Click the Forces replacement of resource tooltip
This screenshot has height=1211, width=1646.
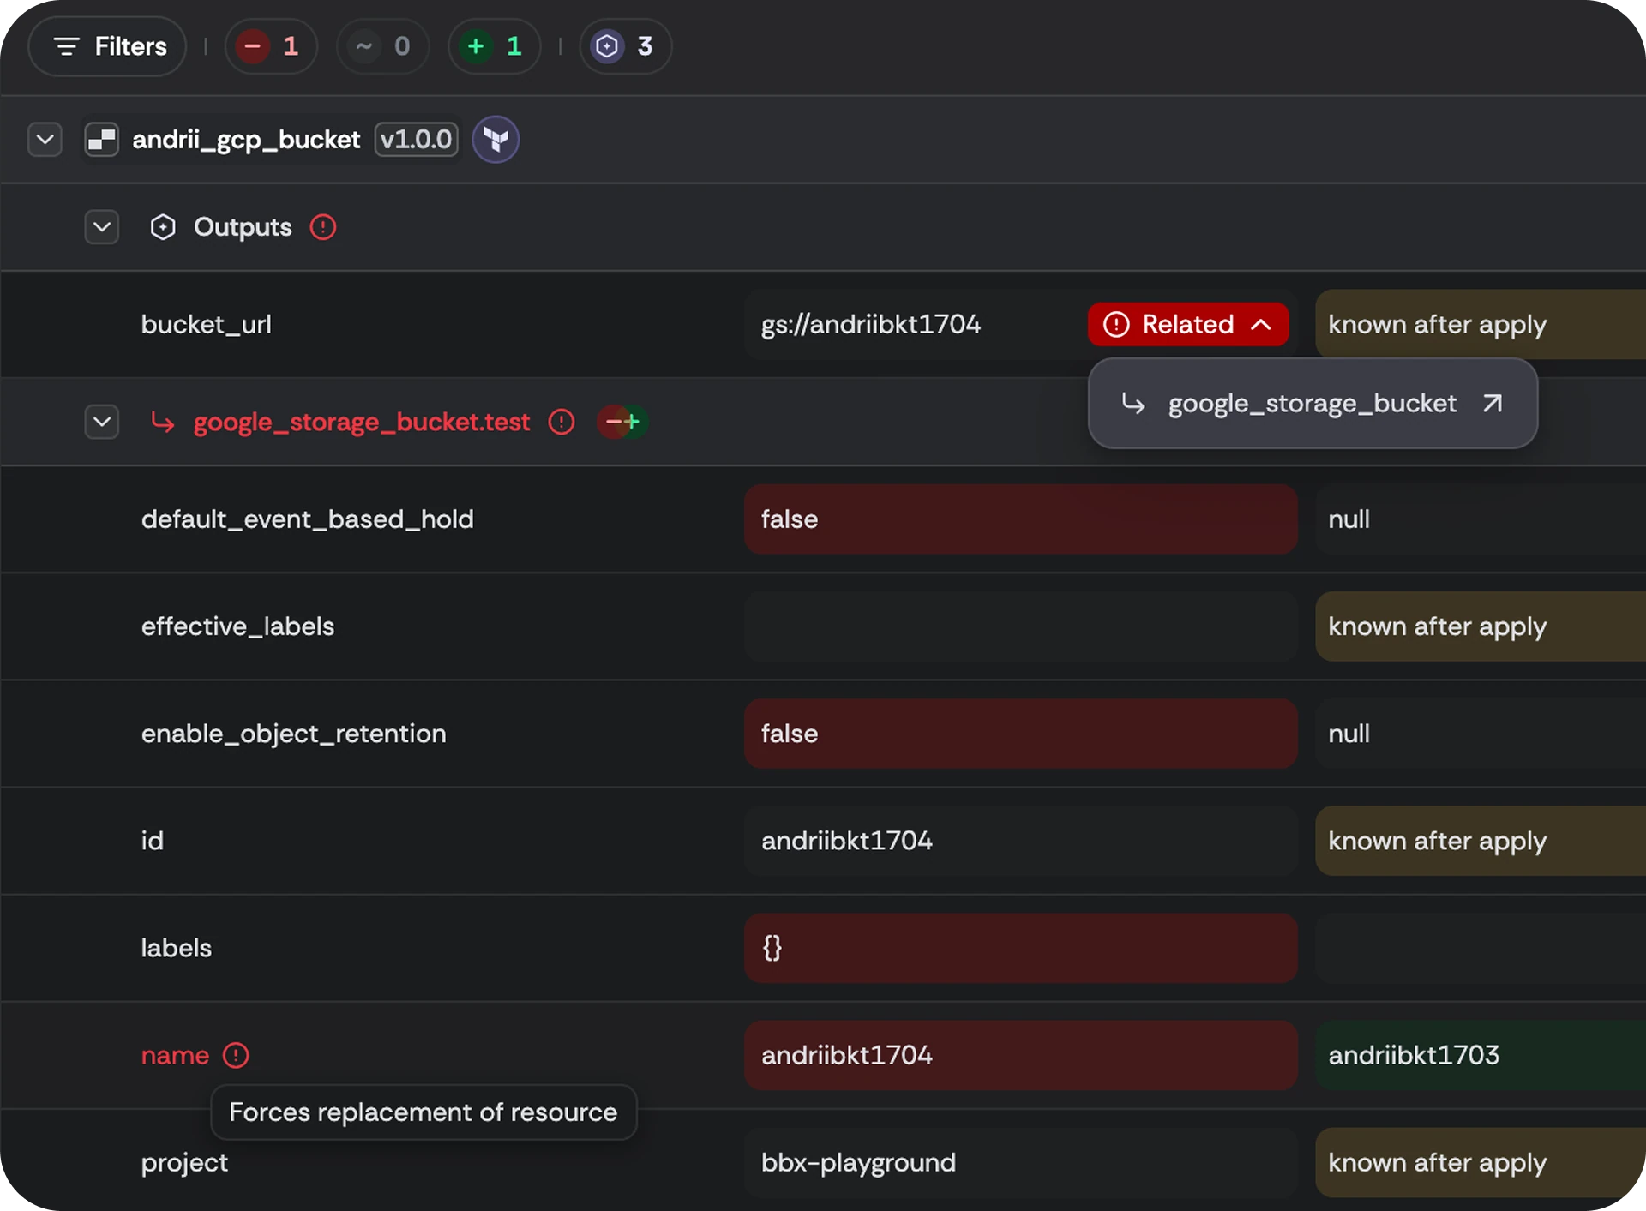[x=424, y=1112]
